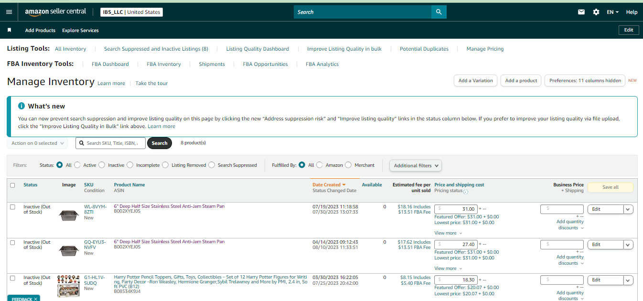Click the price field showing 18.30
This screenshot has height=301, width=643.
click(x=456, y=279)
